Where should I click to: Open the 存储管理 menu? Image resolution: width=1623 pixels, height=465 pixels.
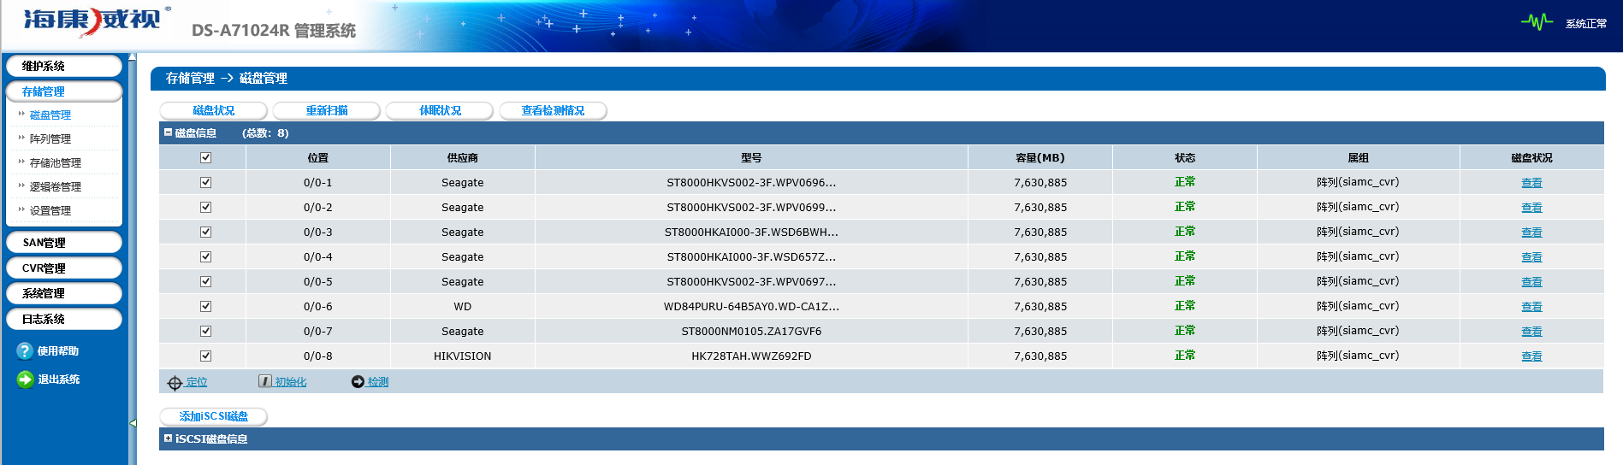coord(63,91)
